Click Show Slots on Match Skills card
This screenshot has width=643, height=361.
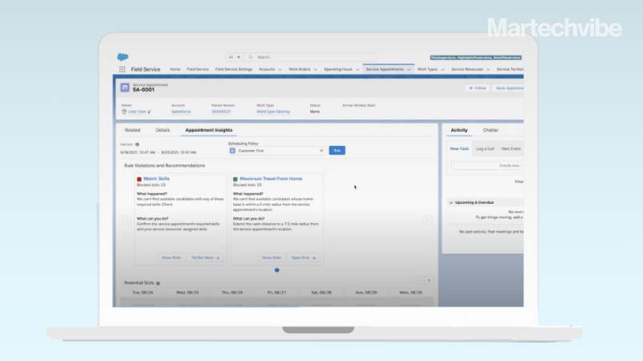(171, 258)
